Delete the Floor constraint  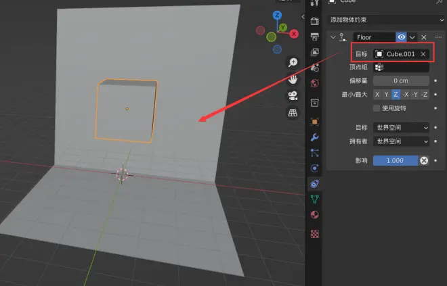point(424,37)
